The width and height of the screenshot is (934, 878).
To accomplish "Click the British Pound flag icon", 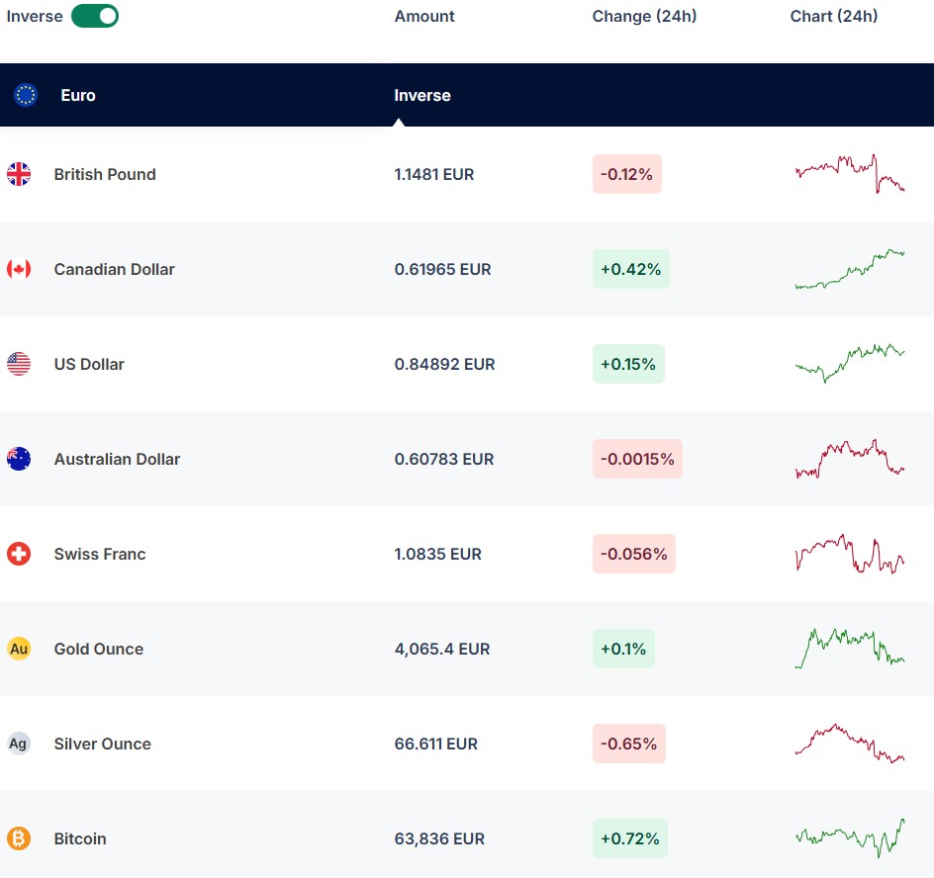I will pos(19,174).
